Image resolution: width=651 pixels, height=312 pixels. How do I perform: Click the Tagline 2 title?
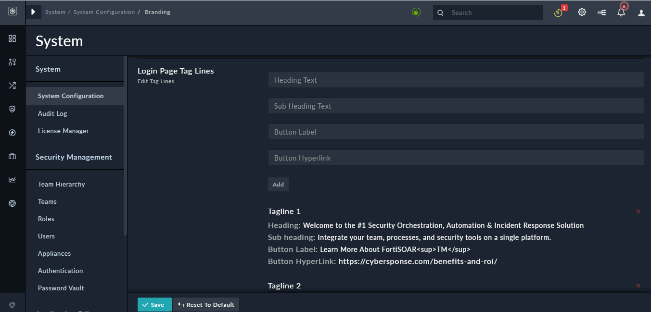coord(284,286)
